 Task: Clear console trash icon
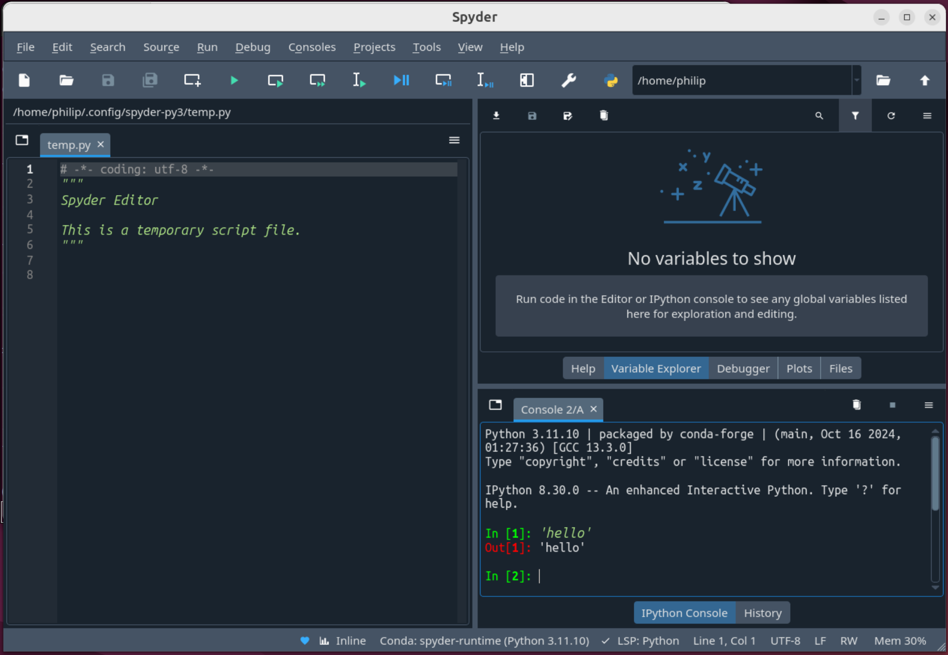[857, 405]
